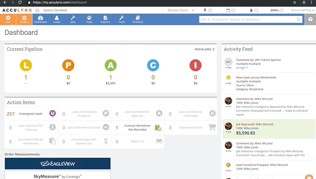Click the green contract worksheet icon
The width and height of the screenshot is (316, 179).
[x=158, y=128]
